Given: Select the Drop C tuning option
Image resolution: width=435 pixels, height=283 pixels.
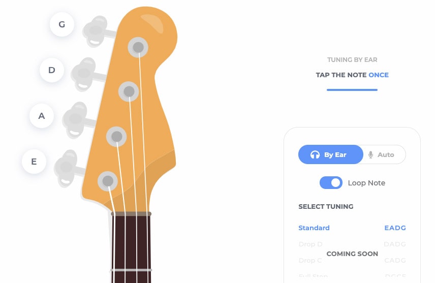Looking at the screenshot, I should click(x=352, y=260).
